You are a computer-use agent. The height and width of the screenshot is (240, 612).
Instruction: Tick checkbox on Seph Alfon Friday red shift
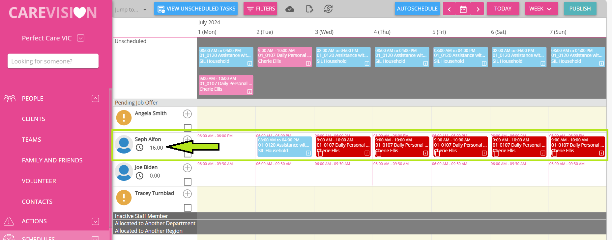[437, 153]
